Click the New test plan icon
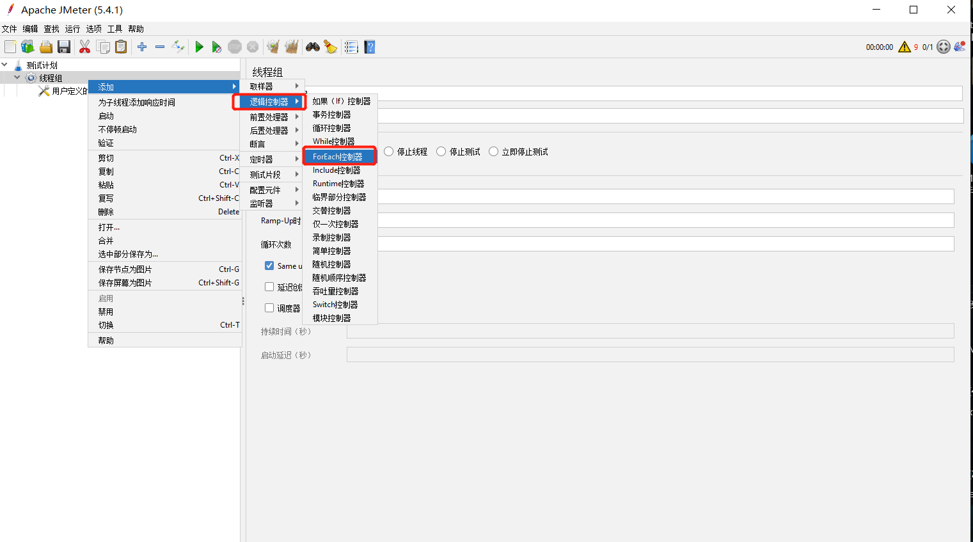 [10, 47]
